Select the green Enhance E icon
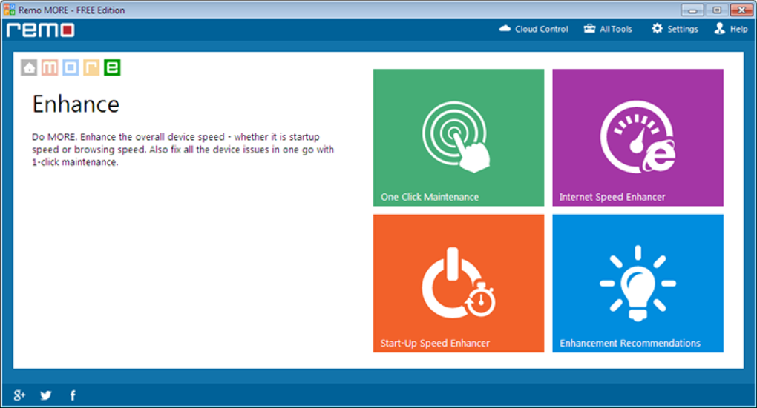757x408 pixels. point(112,67)
